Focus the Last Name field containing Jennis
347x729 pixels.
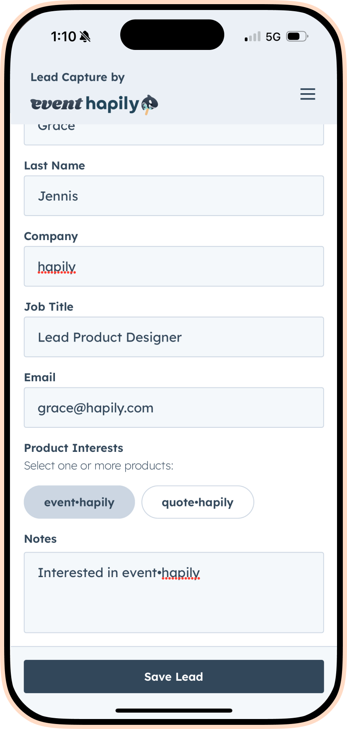[174, 196]
